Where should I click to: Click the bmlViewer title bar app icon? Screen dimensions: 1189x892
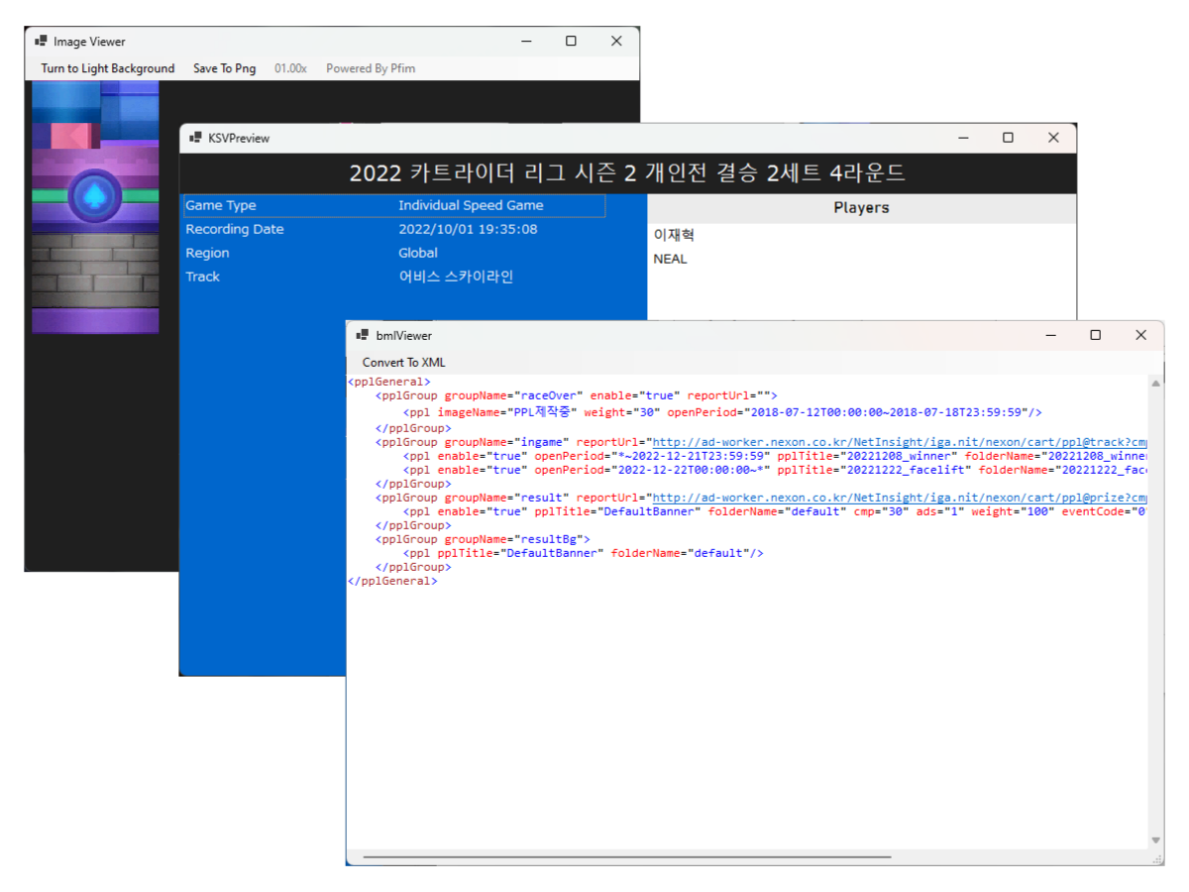[363, 336]
